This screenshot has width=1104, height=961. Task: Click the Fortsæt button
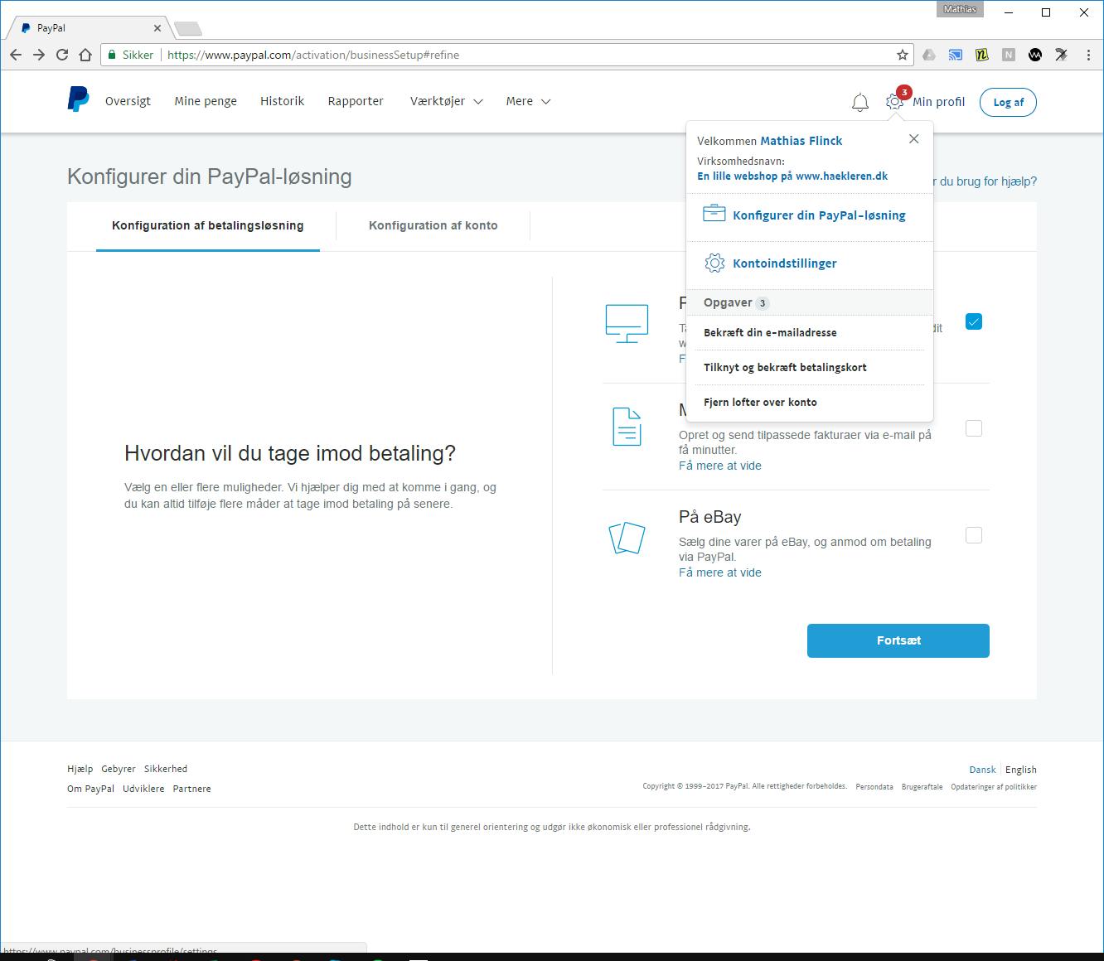tap(898, 640)
